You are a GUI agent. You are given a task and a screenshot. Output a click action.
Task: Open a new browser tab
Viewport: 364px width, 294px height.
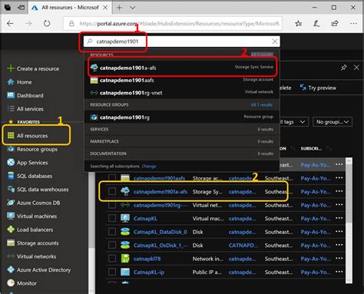119,8
